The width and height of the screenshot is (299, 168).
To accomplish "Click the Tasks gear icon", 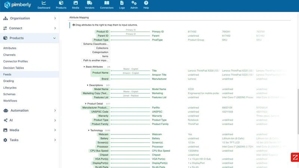I will 5,140.
